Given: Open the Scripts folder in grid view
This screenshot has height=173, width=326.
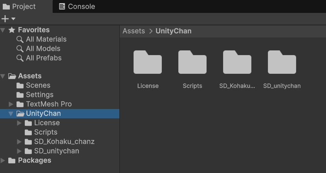Looking at the screenshot, I should [x=192, y=62].
